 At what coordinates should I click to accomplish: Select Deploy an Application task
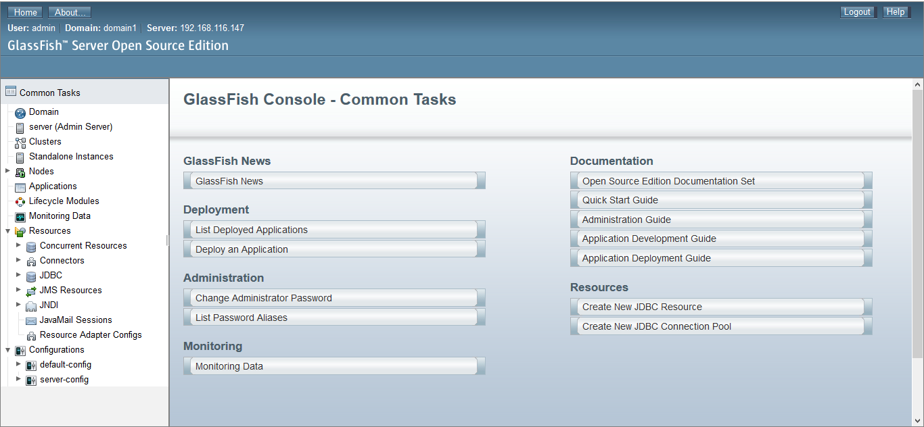click(334, 249)
